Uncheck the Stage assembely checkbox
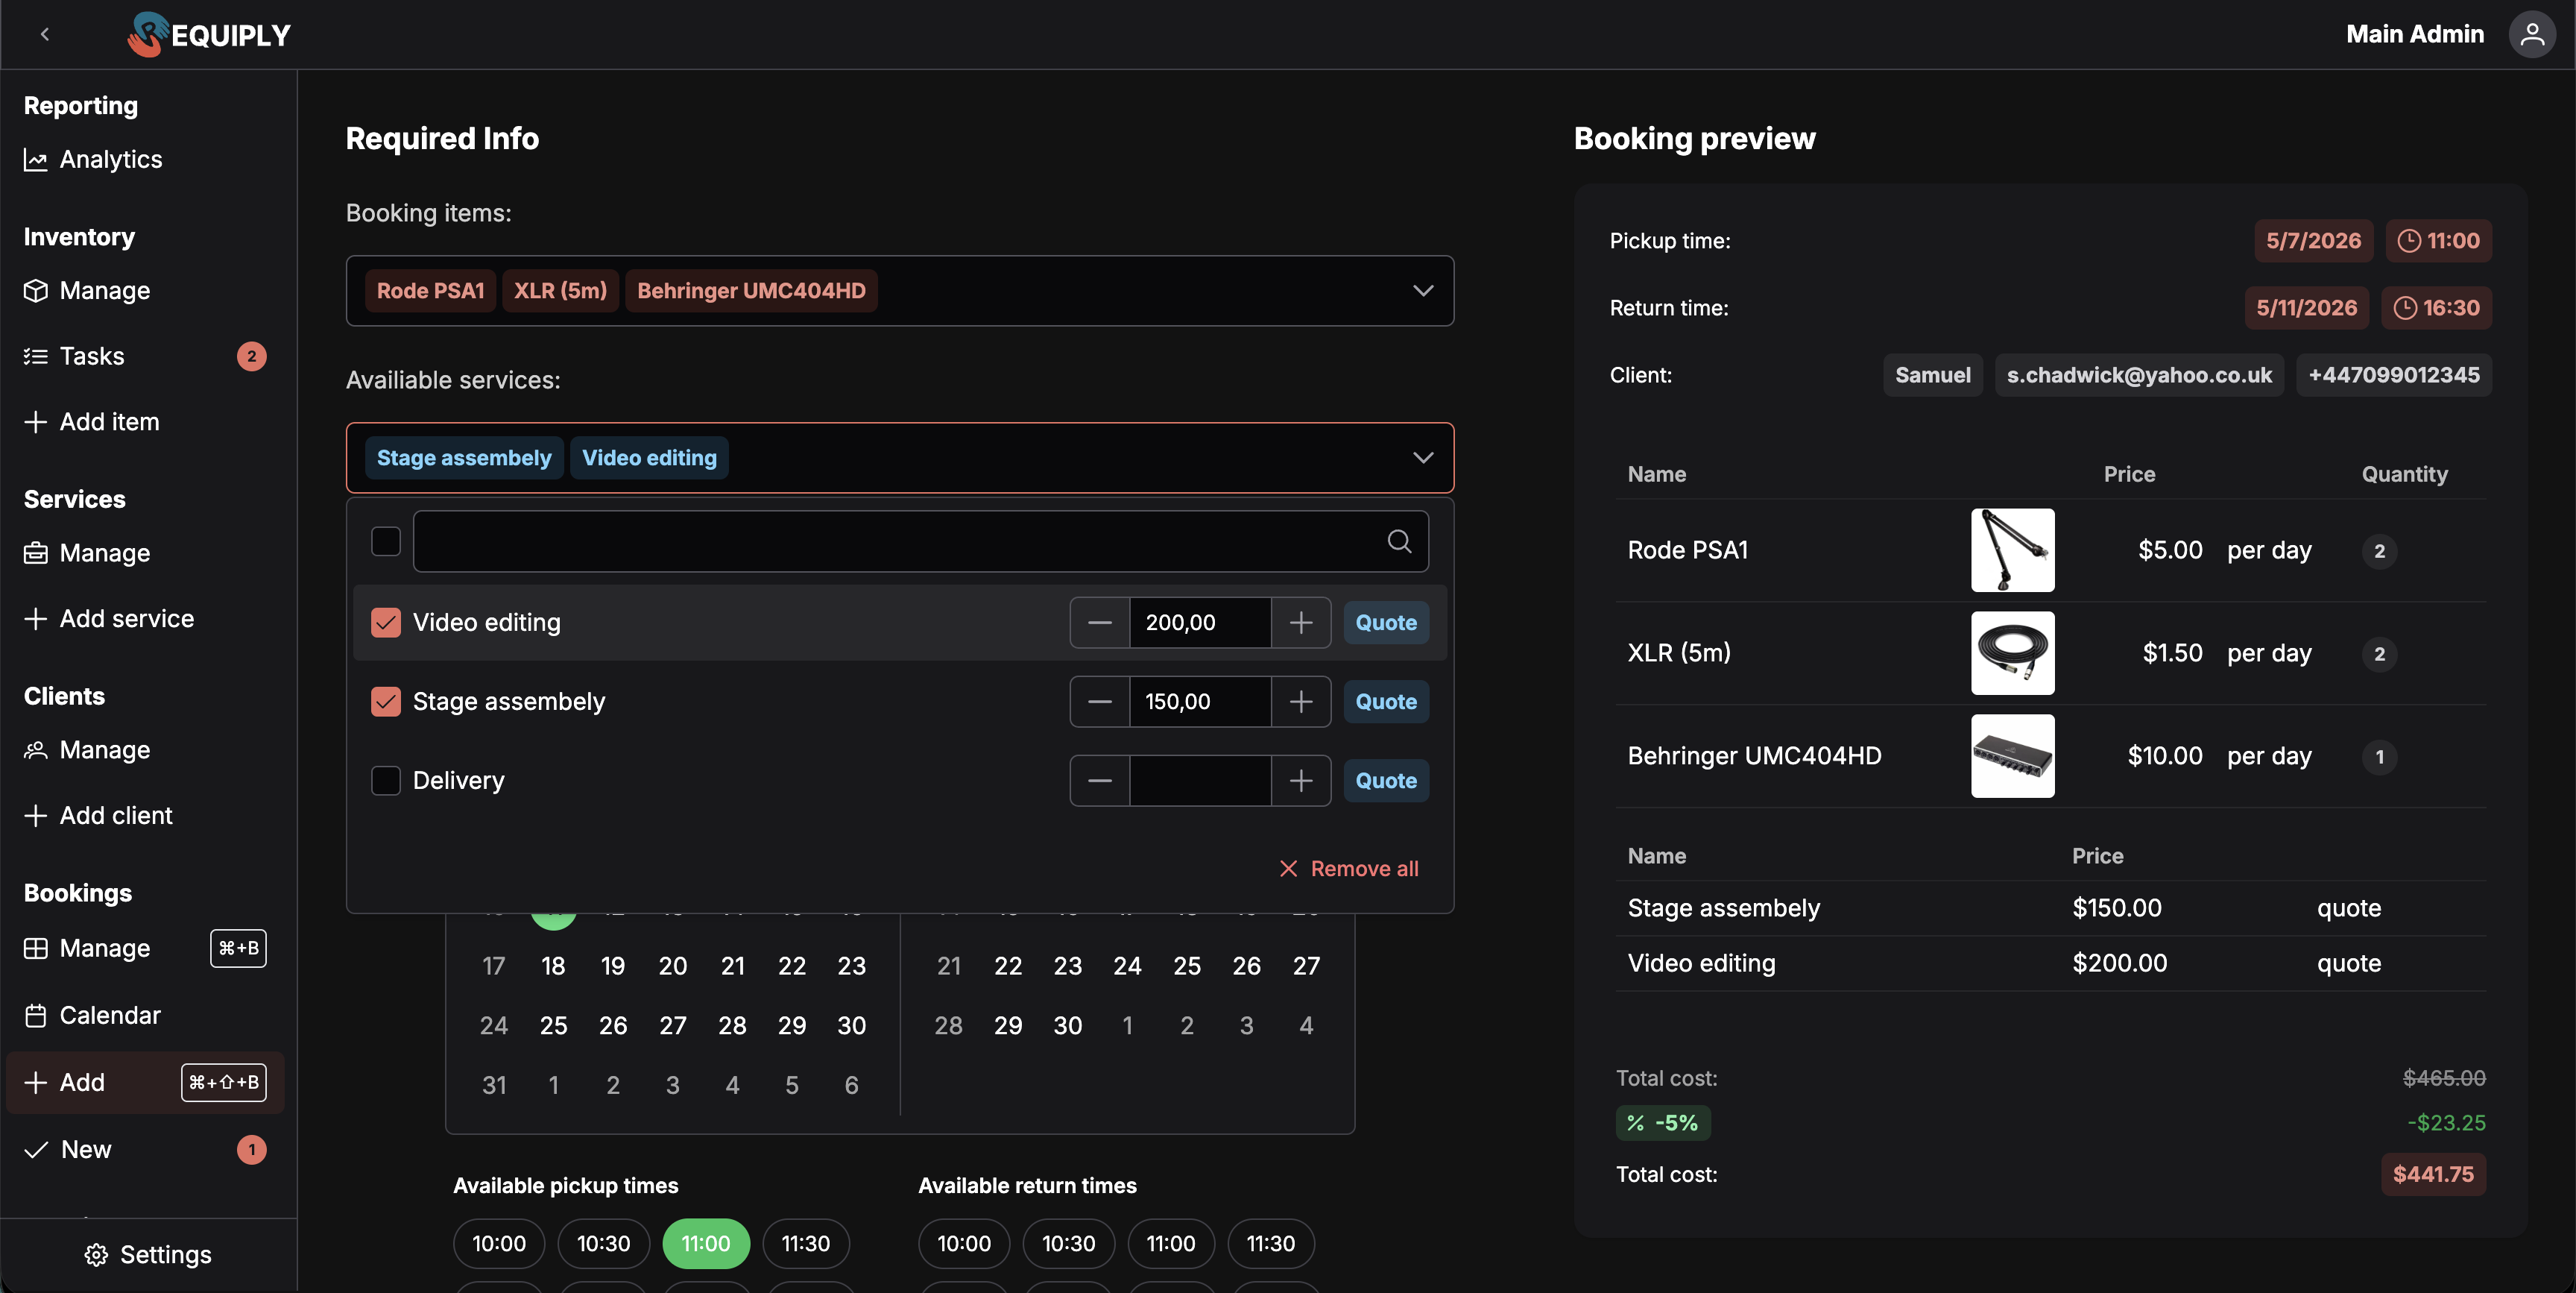Viewport: 2576px width, 1293px height. [x=385, y=702]
